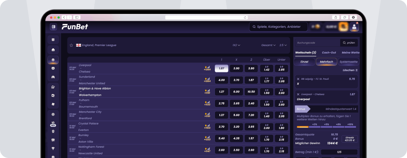Open stats icon for Sunderland - Manchester United
The image size is (407, 158).
click(208, 79)
